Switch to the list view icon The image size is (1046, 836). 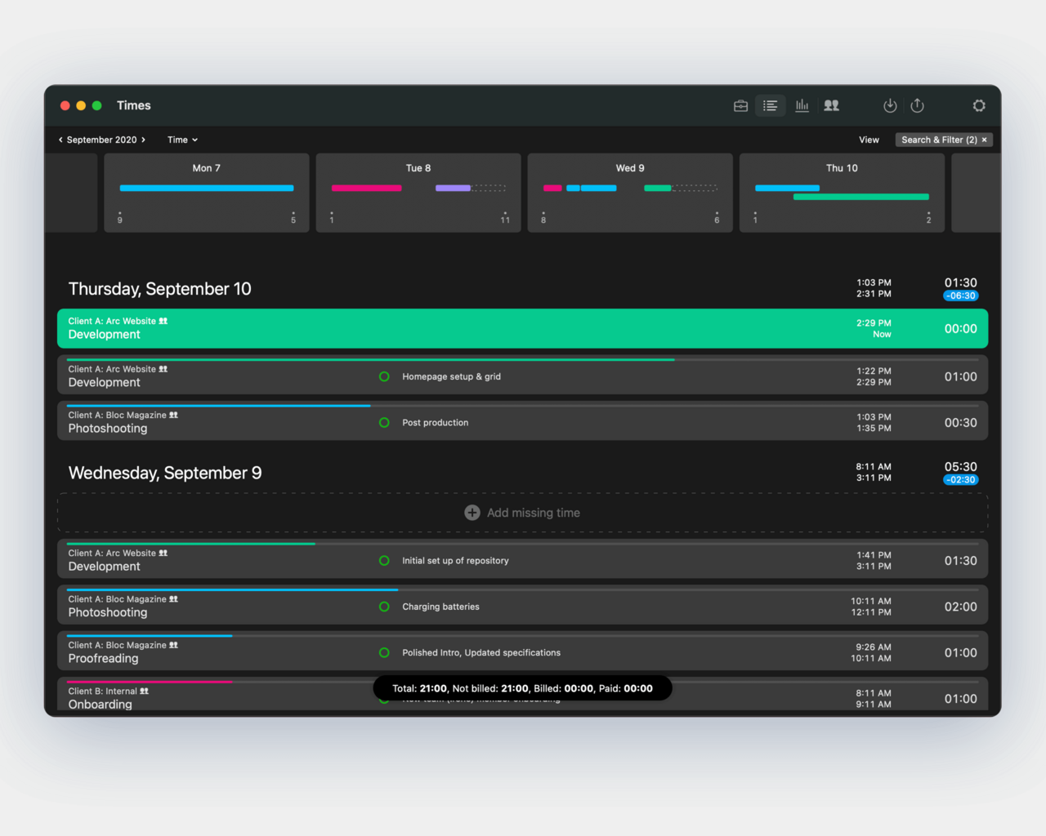tap(771, 106)
